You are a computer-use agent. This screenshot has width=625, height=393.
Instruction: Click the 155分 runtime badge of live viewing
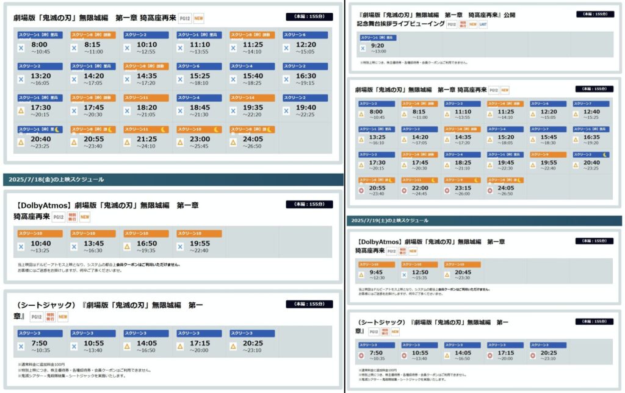point(594,14)
